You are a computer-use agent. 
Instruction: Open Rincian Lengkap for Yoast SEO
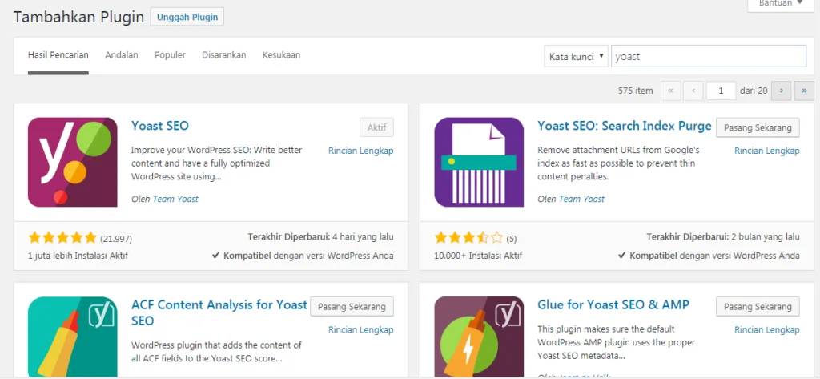pyautogui.click(x=361, y=151)
